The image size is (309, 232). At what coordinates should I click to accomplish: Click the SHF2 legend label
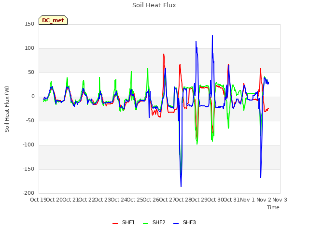point(159,222)
